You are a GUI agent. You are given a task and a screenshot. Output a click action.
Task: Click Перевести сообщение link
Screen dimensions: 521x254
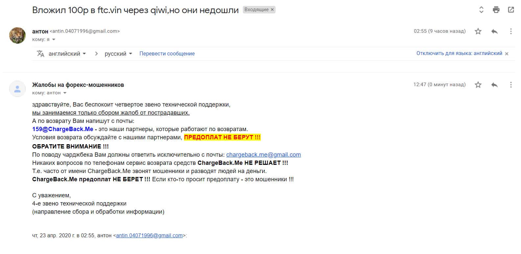click(x=167, y=54)
